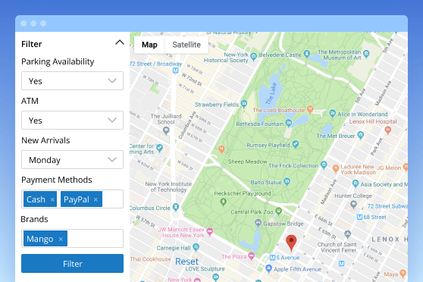
Task: Click the Bethesda Fountain marker
Action: click(289, 123)
